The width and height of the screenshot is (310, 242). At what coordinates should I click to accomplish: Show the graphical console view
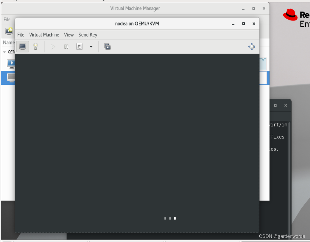point(23,47)
